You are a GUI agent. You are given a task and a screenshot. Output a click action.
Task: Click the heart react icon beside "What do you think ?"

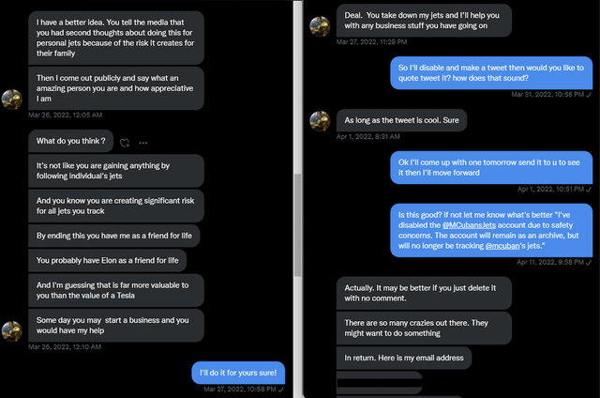click(x=124, y=143)
